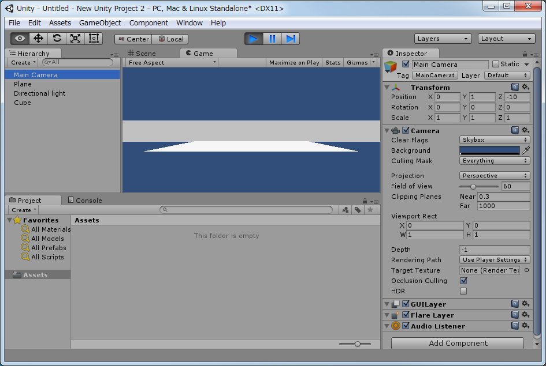Pick background color with the eyedropper
Viewport: 546px width, 366px height.
pyautogui.click(x=526, y=150)
